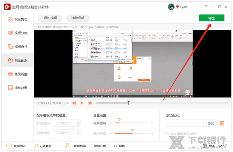Screen dimensions: 233x152
Task: Click the download icon beside version number
Action: [x=205, y=146]
